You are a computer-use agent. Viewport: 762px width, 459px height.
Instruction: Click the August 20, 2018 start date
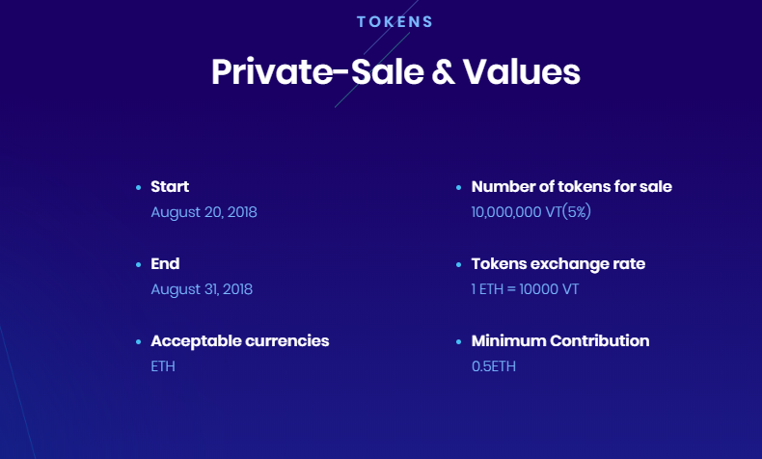pos(204,212)
